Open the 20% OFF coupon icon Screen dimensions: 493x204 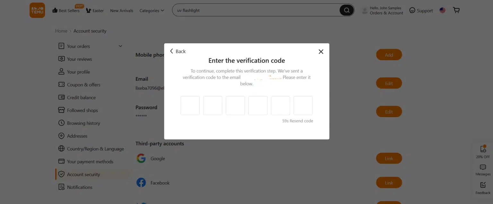(x=483, y=149)
